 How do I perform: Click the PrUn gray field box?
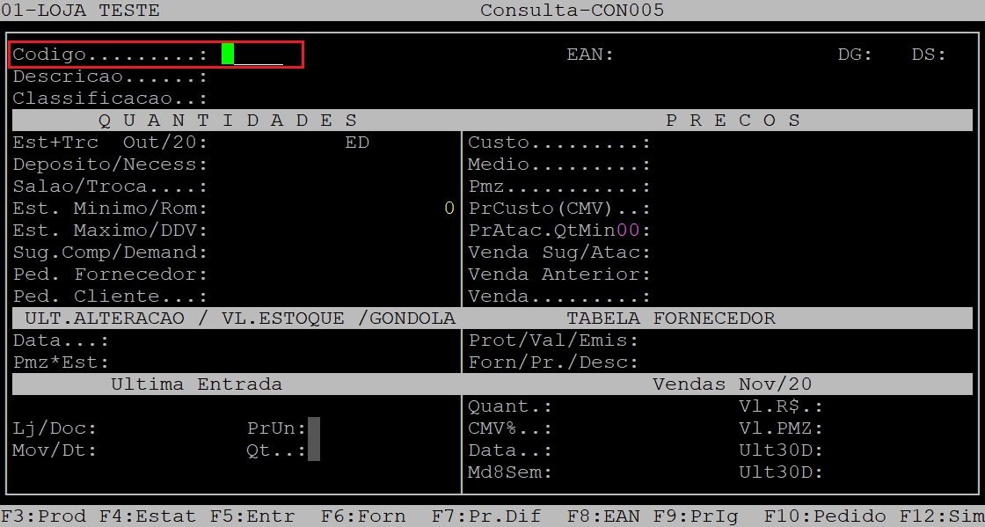[x=314, y=428]
